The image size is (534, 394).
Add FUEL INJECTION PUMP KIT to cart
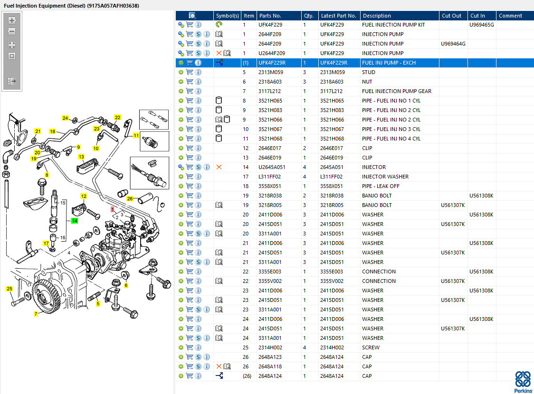tap(190, 25)
